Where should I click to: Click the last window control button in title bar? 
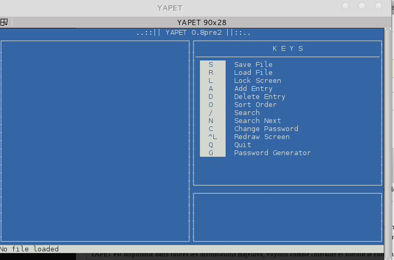click(x=378, y=6)
